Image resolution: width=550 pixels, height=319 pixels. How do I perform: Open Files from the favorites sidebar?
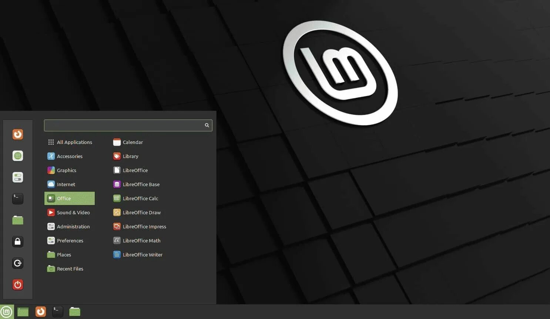[18, 220]
